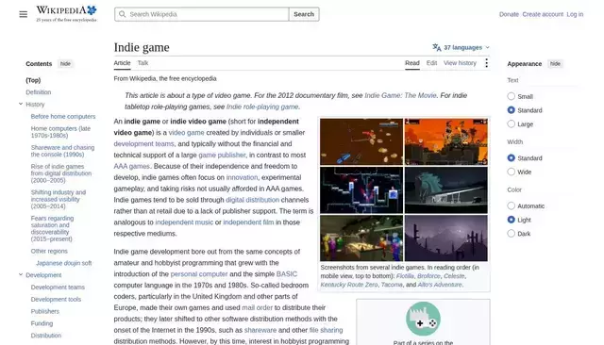Image resolution: width=604 pixels, height=345 pixels.
Task: Click the language translate icon
Action: (x=436, y=47)
